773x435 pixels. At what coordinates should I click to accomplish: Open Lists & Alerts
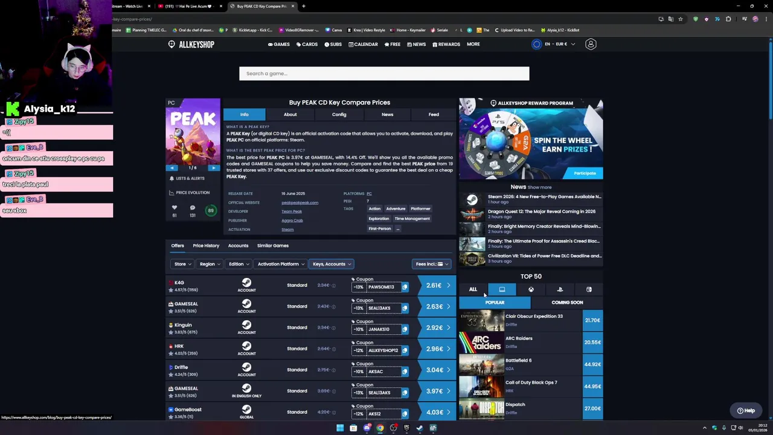[187, 178]
